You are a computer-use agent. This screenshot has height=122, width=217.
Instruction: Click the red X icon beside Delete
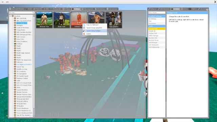[x=84, y=34]
